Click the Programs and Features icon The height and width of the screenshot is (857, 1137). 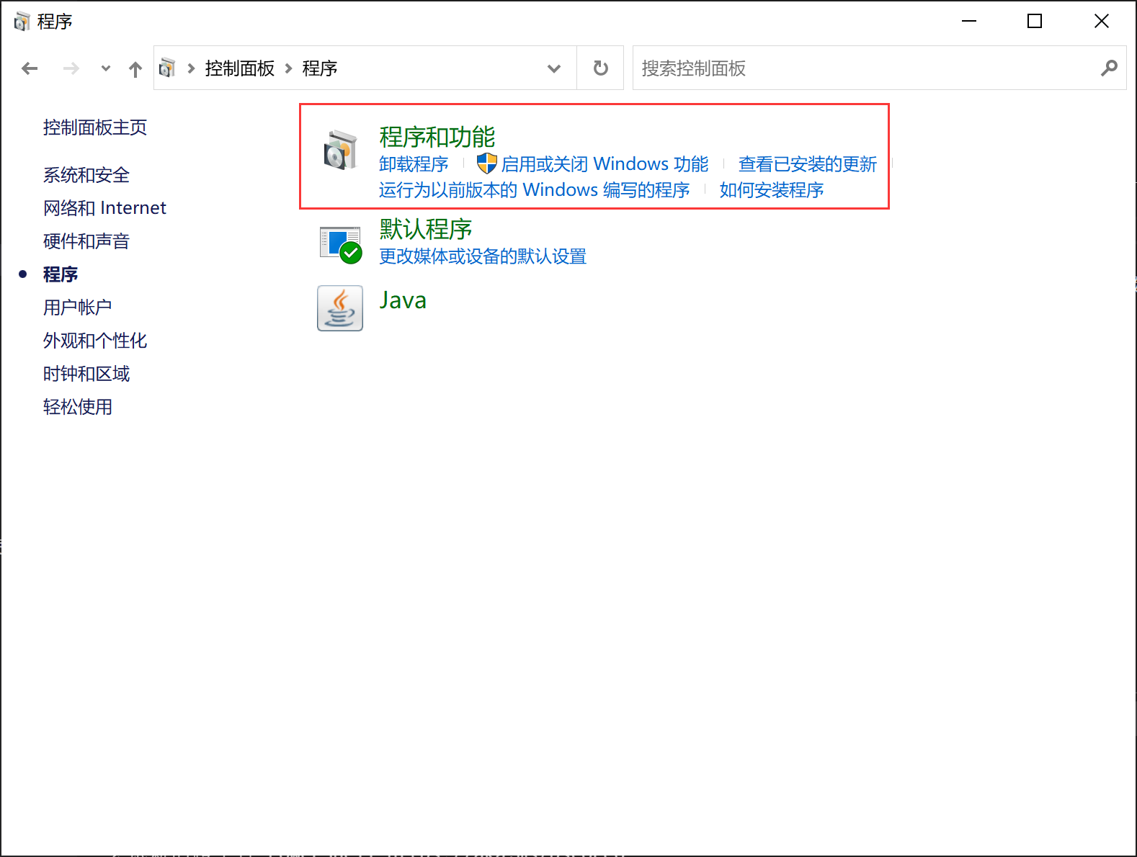tap(339, 150)
